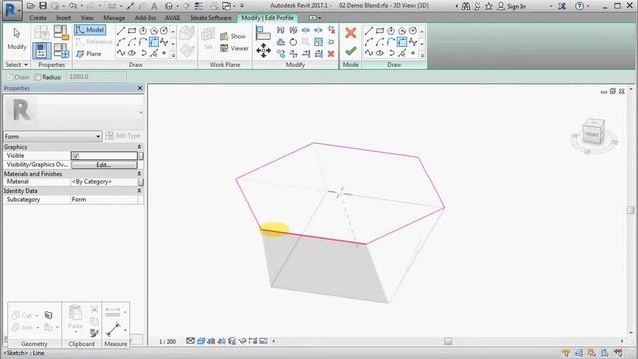Close the Properties palette
This screenshot has height=359, width=638.
(140, 88)
